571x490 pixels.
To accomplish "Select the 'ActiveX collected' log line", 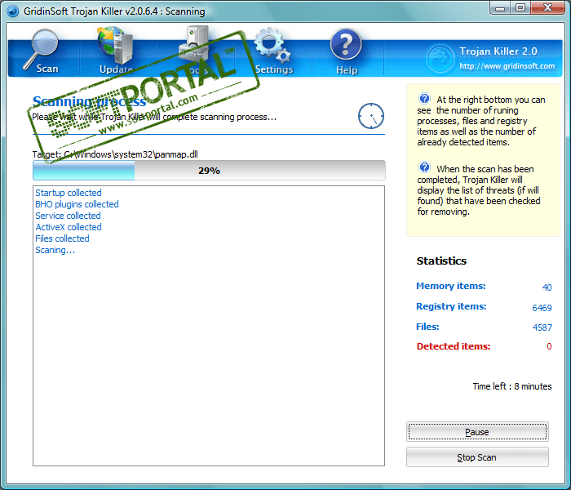I will click(69, 227).
